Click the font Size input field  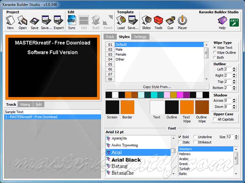click(230, 137)
